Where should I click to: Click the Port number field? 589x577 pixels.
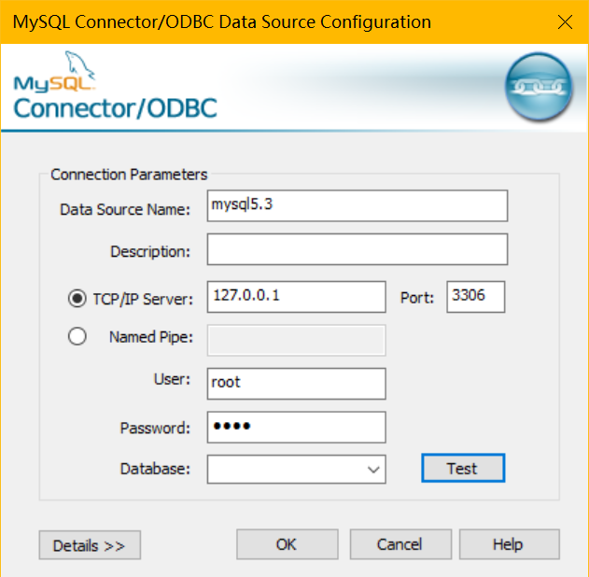click(x=476, y=296)
